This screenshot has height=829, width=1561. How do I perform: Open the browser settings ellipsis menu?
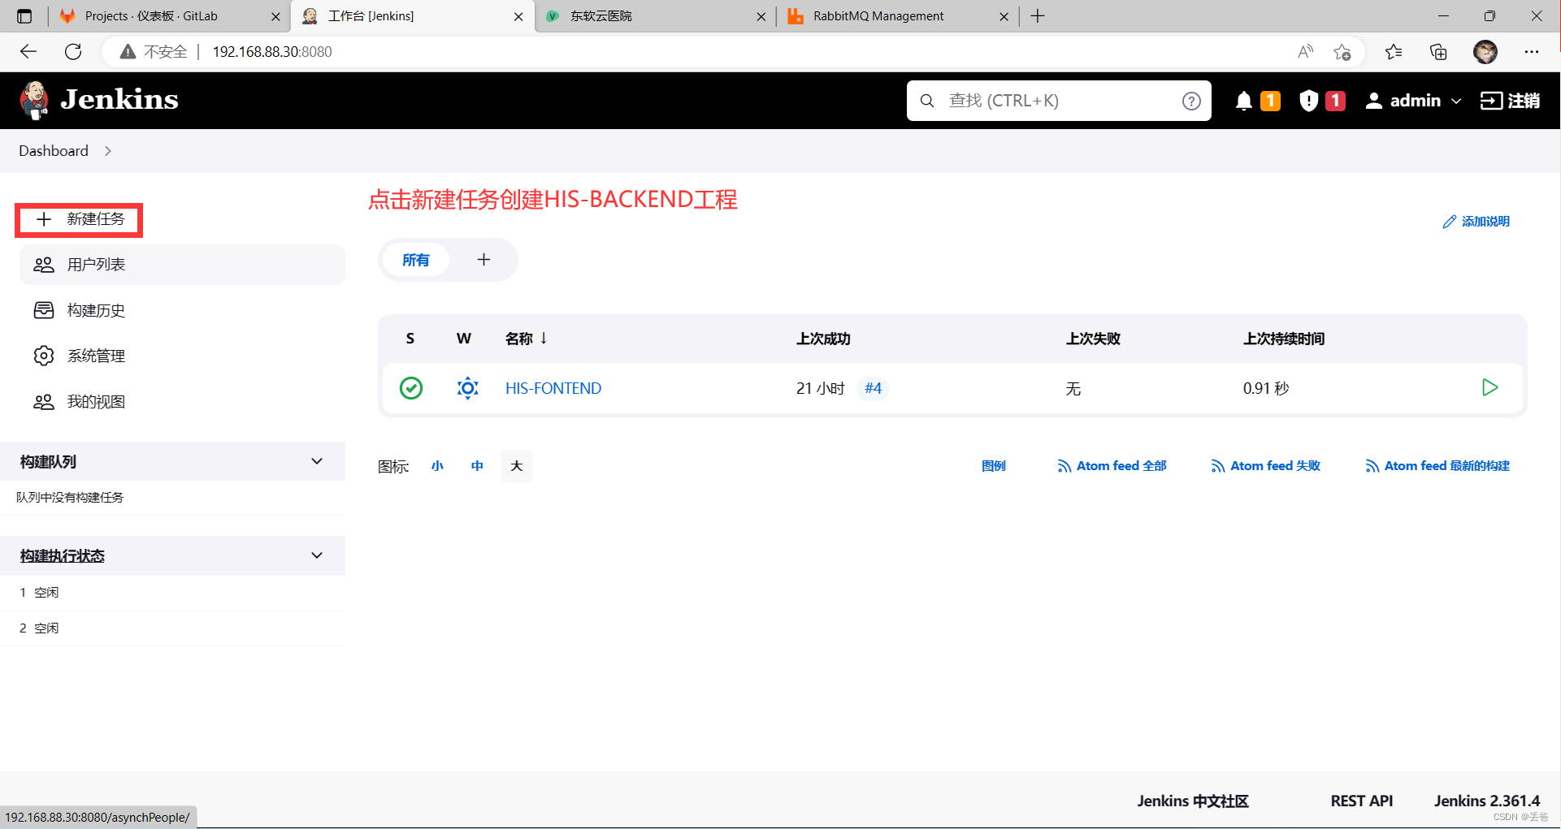click(1532, 52)
